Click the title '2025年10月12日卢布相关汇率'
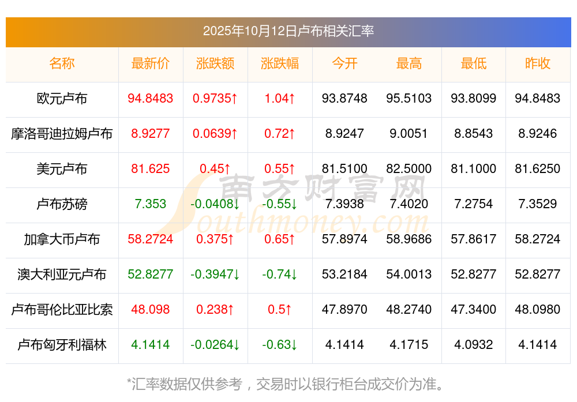 click(x=288, y=31)
